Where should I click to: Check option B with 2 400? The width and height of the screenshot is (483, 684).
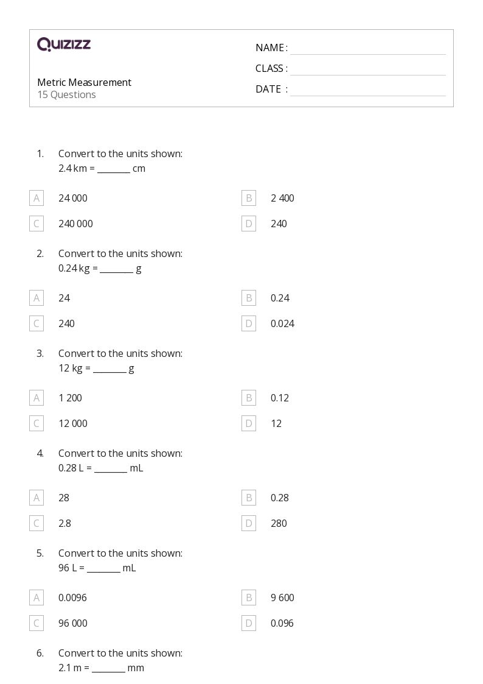249,198
